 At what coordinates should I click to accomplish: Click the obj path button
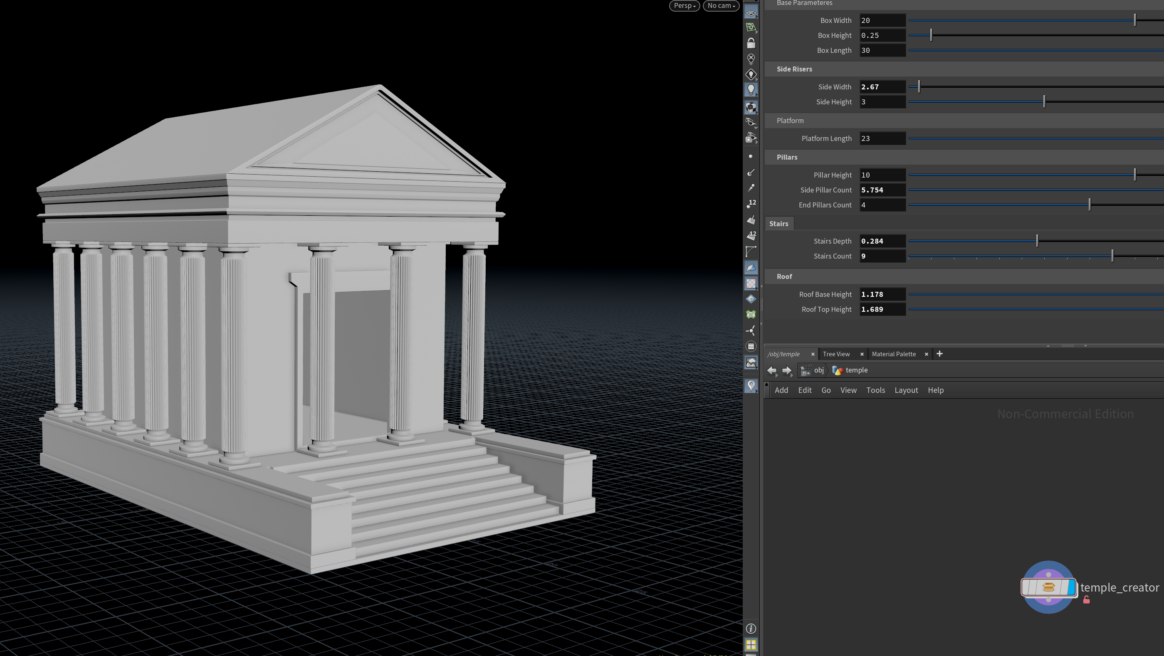813,370
